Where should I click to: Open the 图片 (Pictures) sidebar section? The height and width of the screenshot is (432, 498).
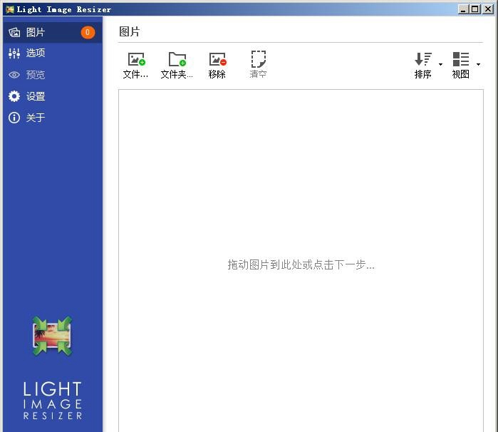coord(53,32)
